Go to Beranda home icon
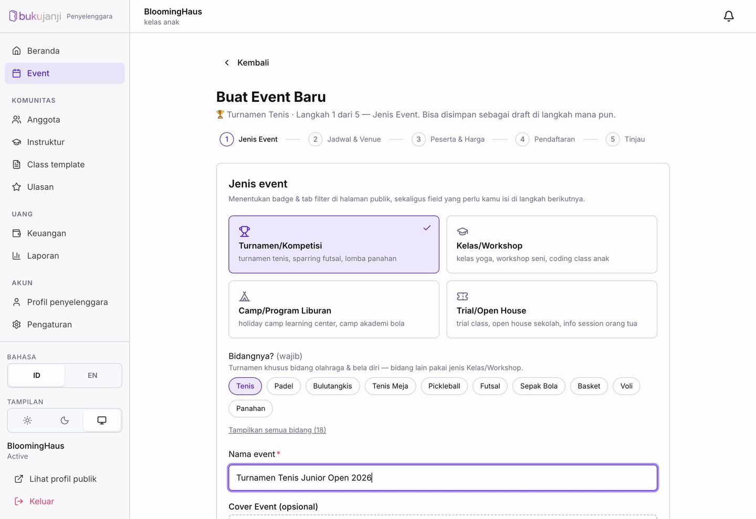Viewport: 756px width, 519px height. [17, 51]
